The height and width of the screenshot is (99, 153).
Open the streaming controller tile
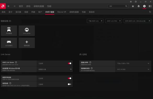[x=9, y=31]
